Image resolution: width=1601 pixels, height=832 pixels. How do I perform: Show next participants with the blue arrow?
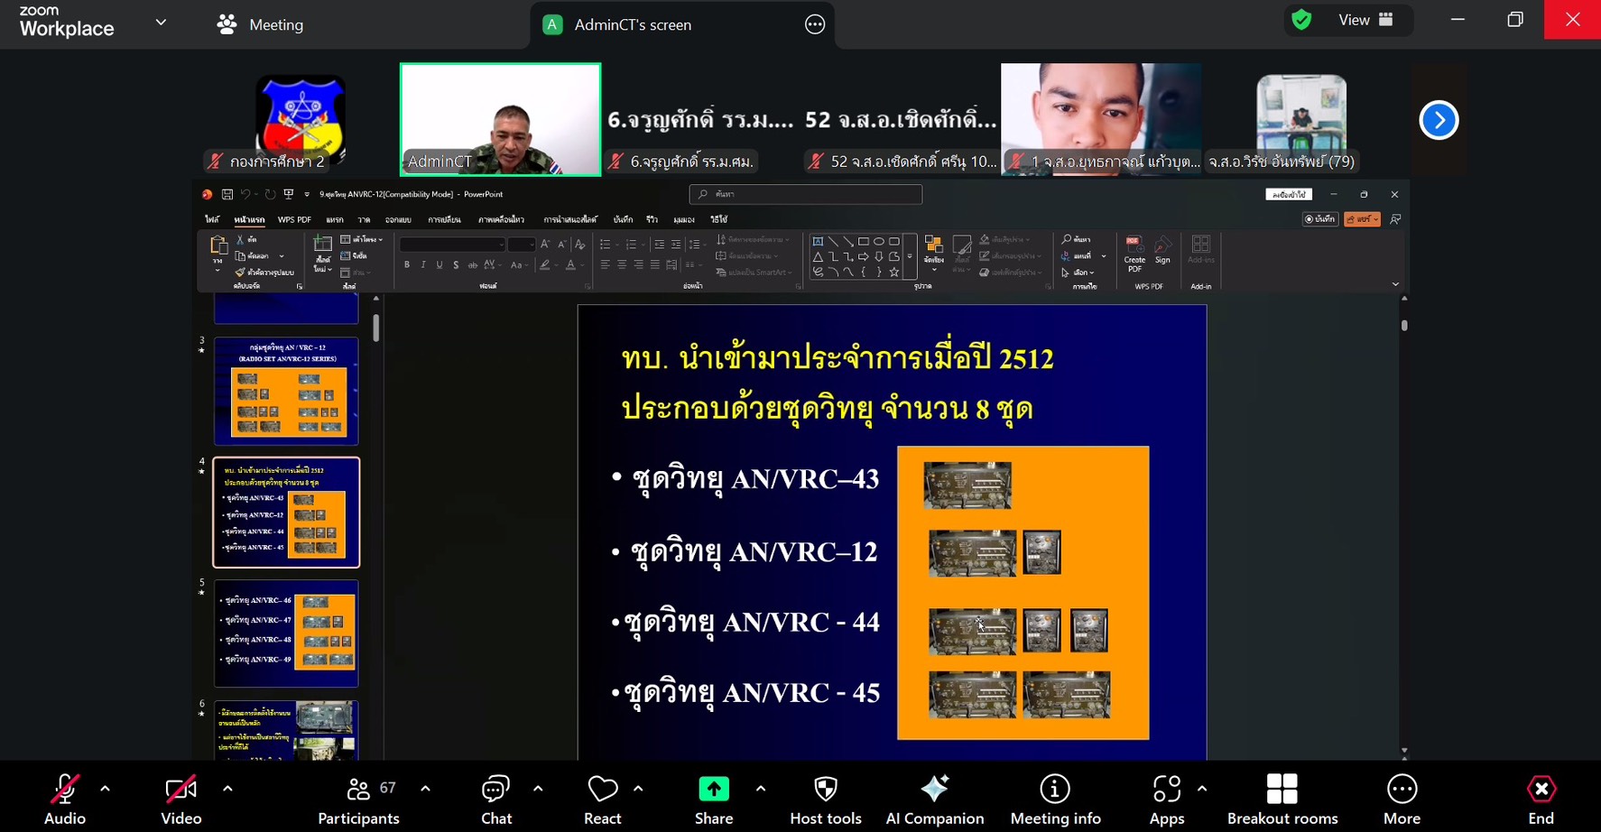[1439, 120]
